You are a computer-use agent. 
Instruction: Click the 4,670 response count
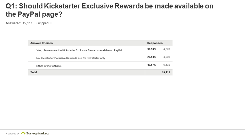(x=166, y=49)
